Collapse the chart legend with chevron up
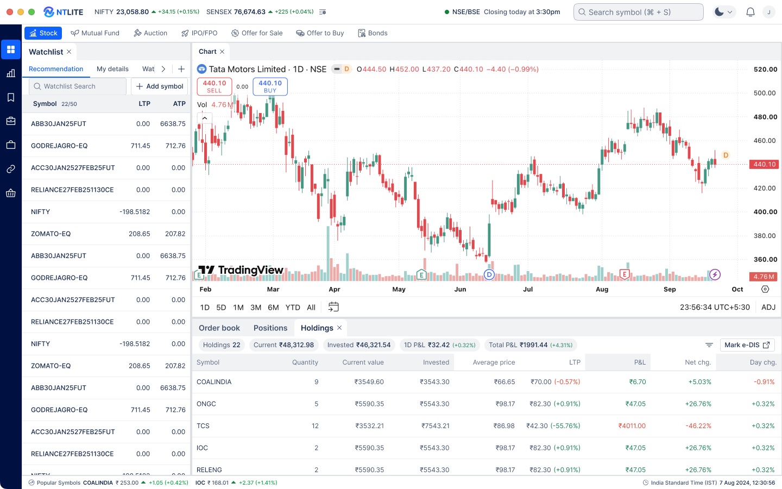 205,118
